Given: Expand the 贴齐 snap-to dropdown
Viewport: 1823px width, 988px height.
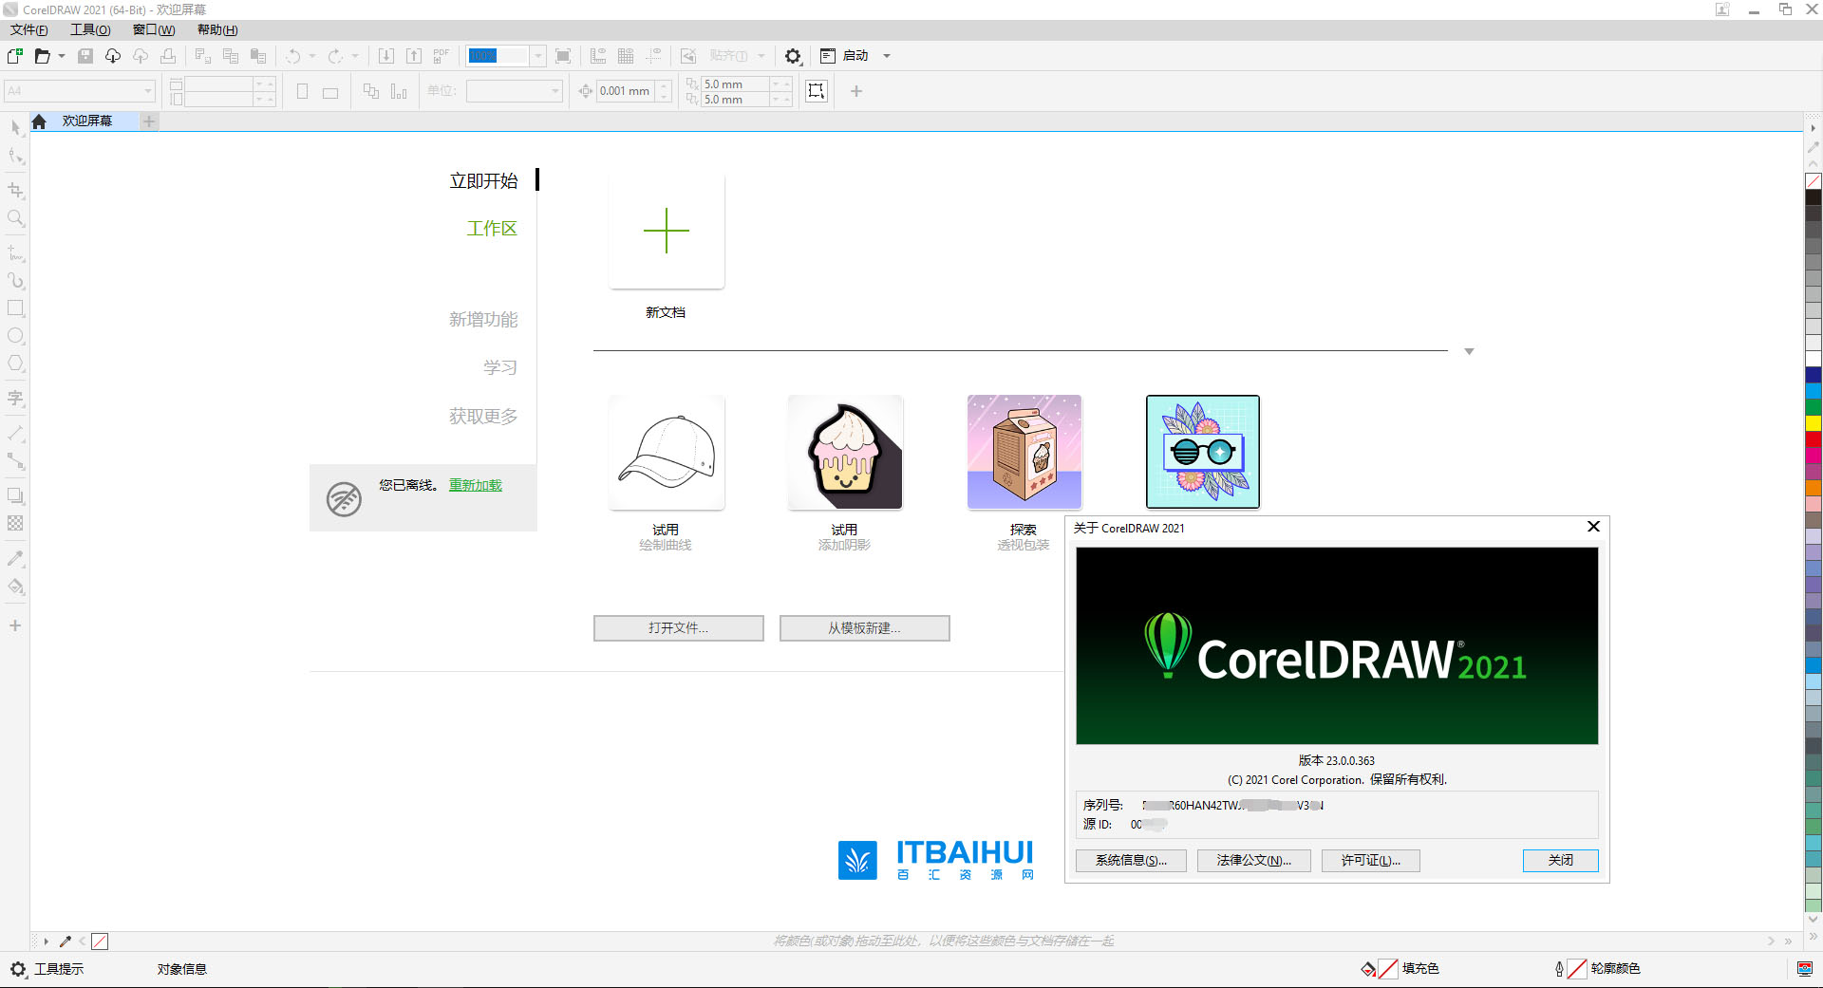Looking at the screenshot, I should (761, 56).
